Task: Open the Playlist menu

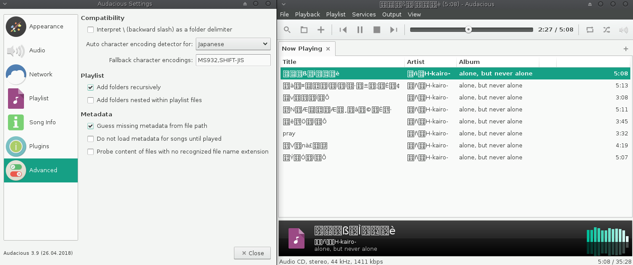Action: 336,14
